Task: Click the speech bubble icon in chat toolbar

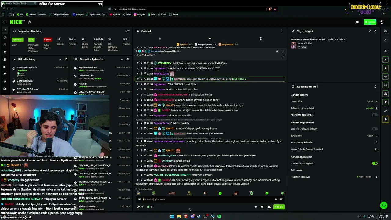Action: (210, 38)
